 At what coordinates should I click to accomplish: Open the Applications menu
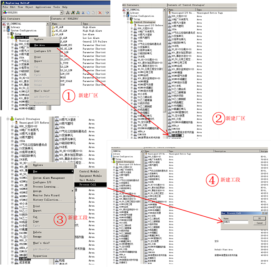point(43,7)
